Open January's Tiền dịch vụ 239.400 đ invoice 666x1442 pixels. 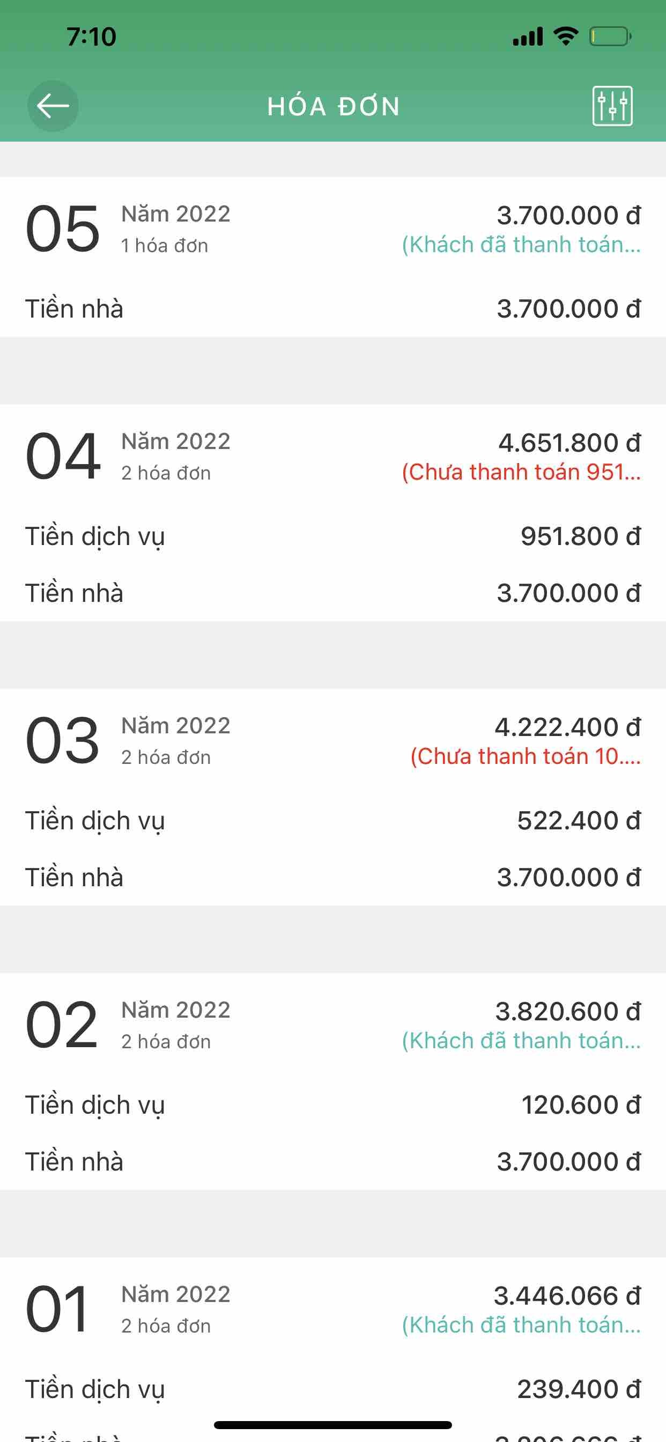[x=332, y=1389]
